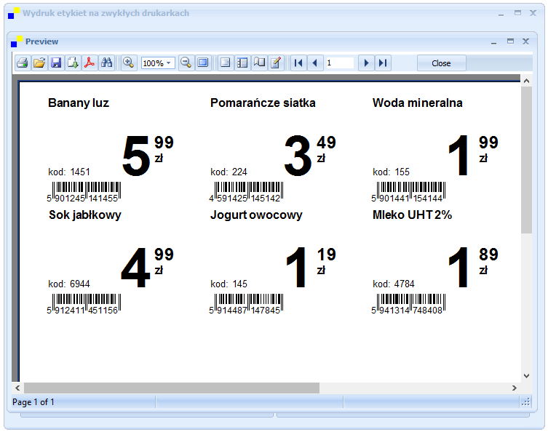Click the "Mleko UHT 2%" label title
The width and height of the screenshot is (548, 432).
point(413,215)
